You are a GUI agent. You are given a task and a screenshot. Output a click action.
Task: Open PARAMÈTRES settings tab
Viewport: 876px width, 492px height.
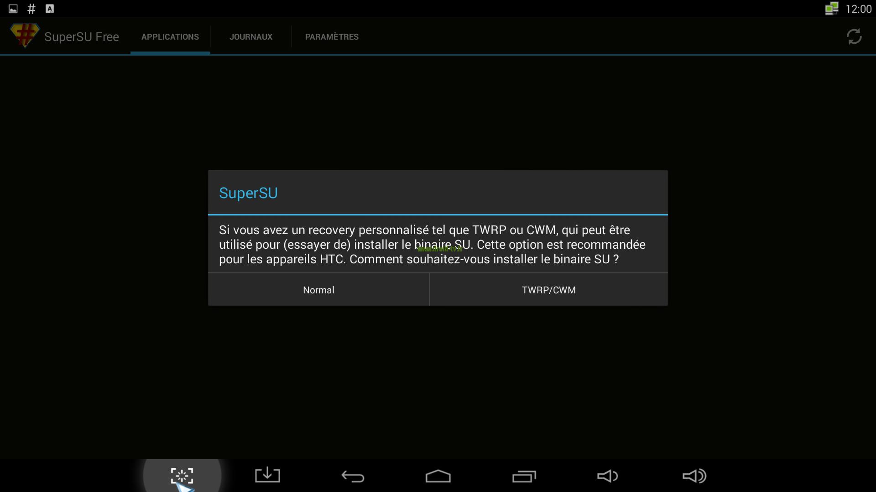(x=332, y=36)
